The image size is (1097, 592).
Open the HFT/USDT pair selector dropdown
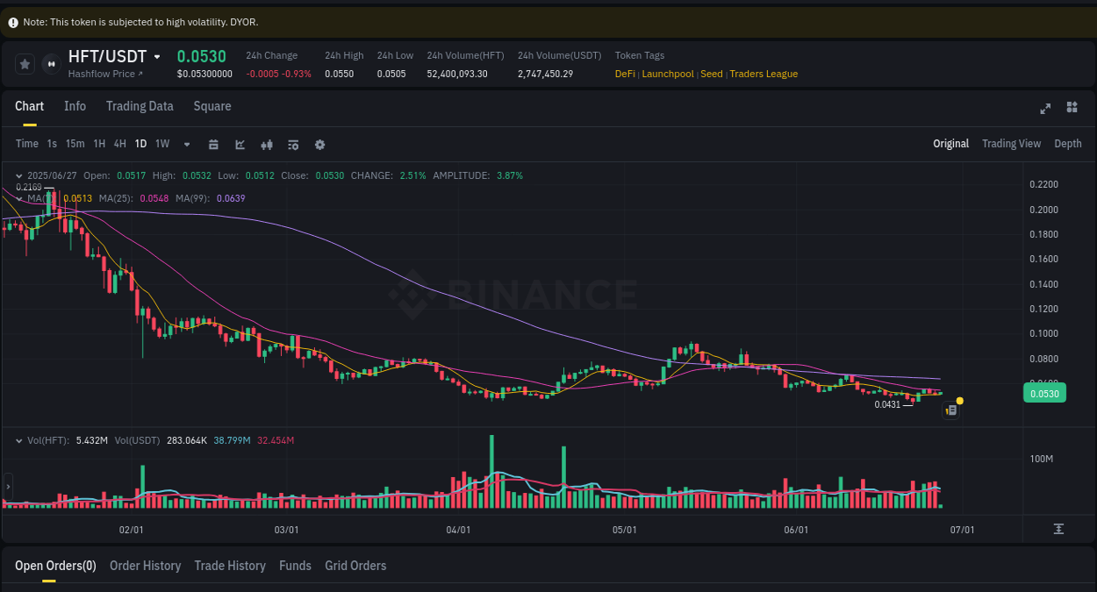click(x=154, y=56)
